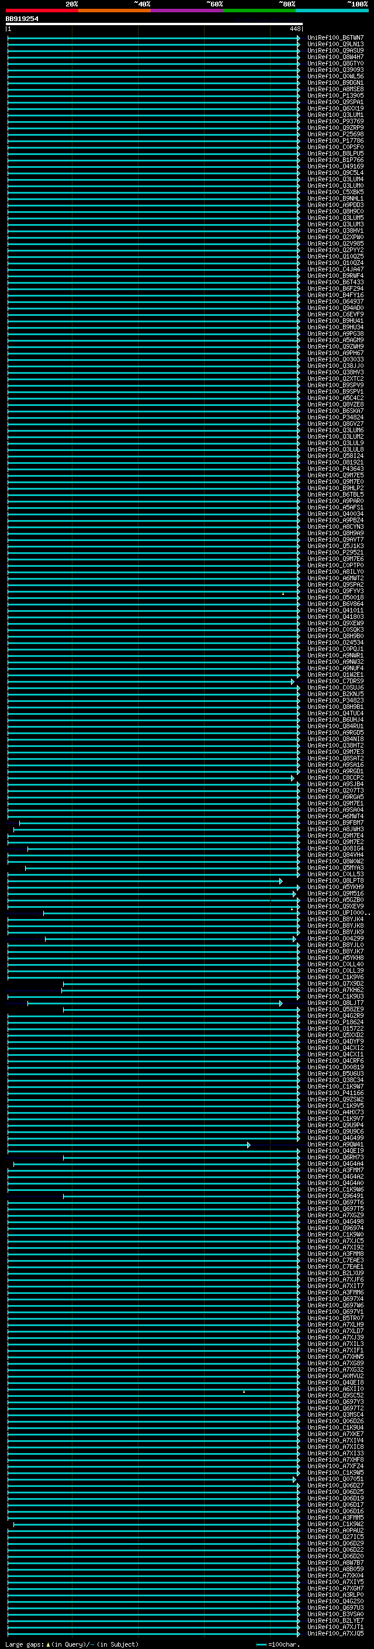Select hit UniRef100_P17786

[x=335, y=141]
